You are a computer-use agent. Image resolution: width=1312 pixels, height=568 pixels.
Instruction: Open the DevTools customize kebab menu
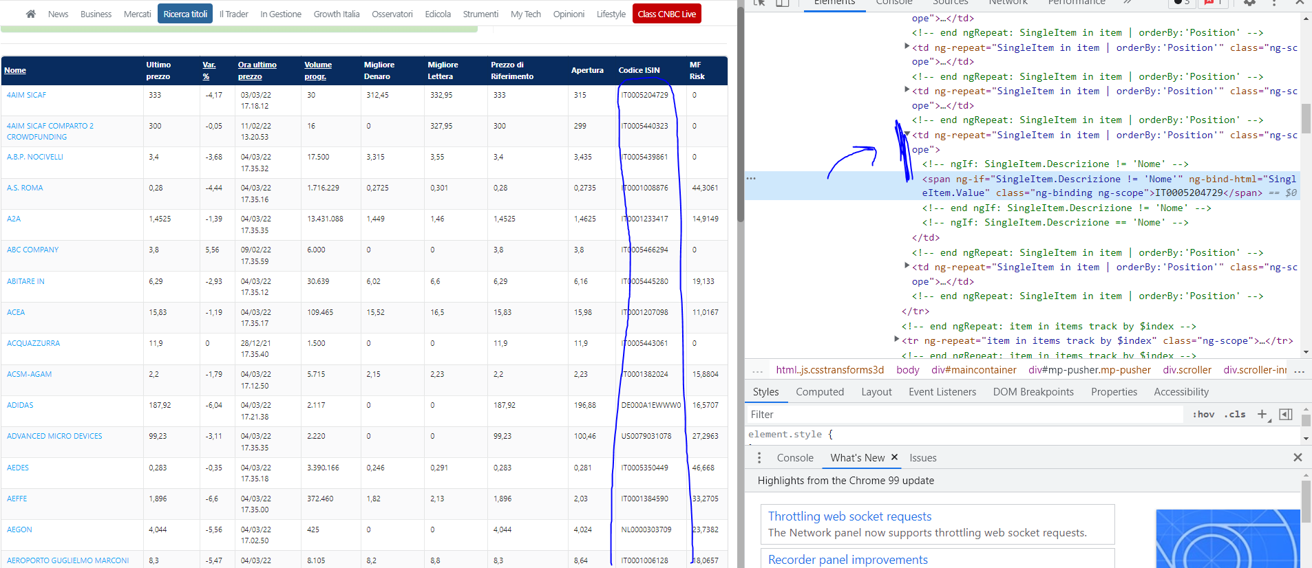[x=1274, y=3]
